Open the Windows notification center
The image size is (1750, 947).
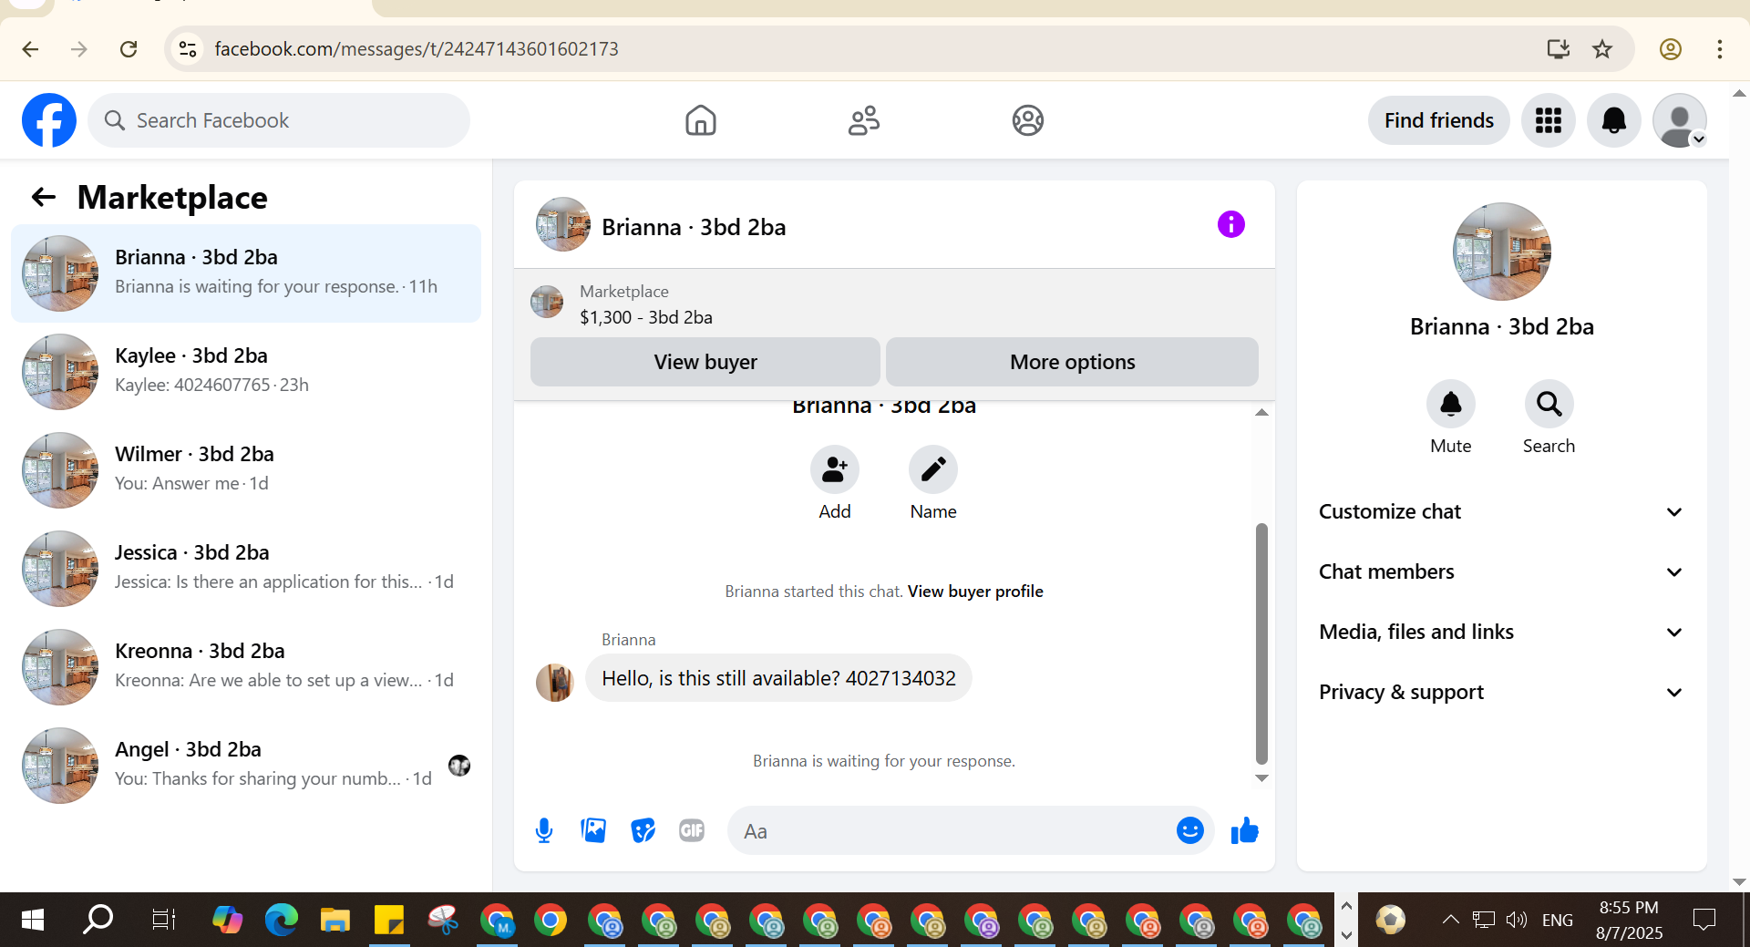click(1704, 920)
